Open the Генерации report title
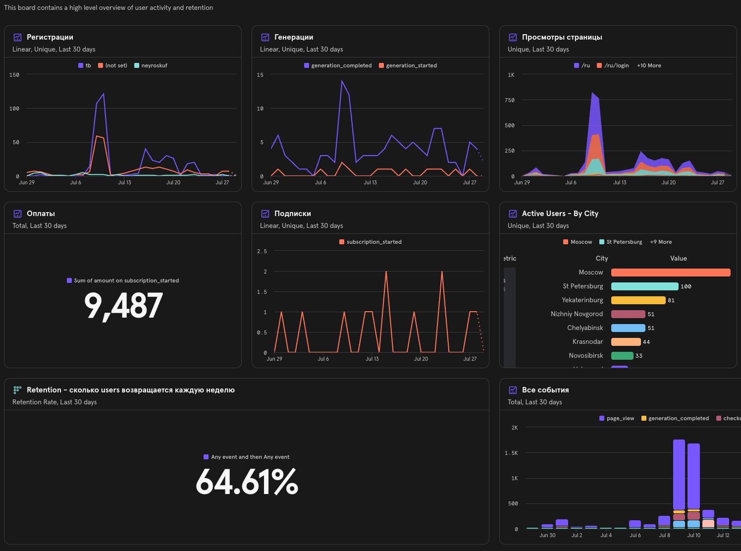This screenshot has height=551, width=741. pos(294,37)
